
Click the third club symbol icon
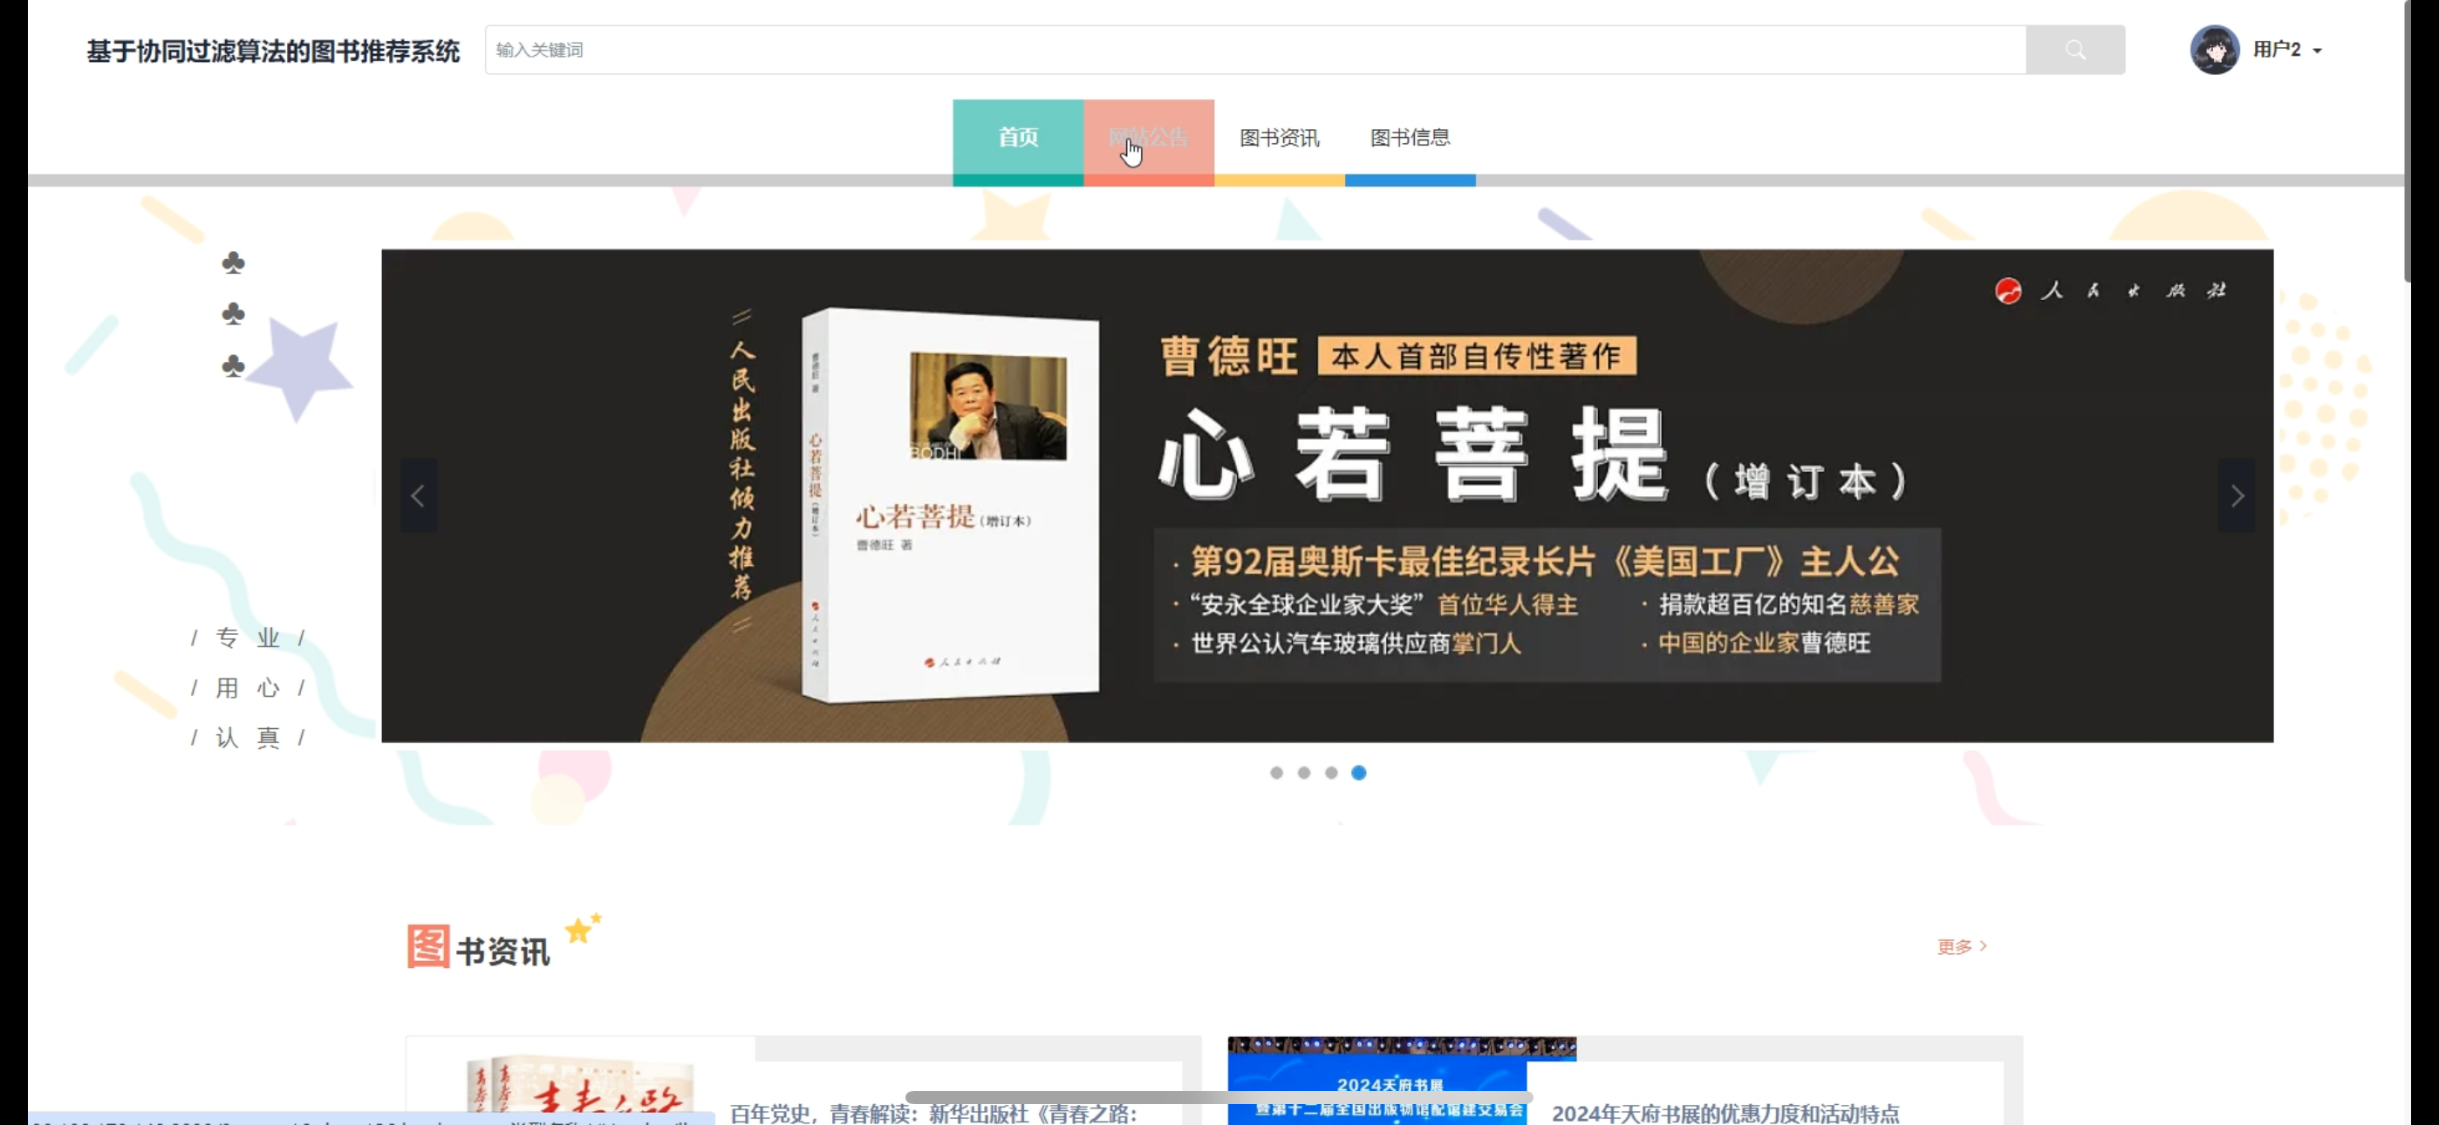233,365
